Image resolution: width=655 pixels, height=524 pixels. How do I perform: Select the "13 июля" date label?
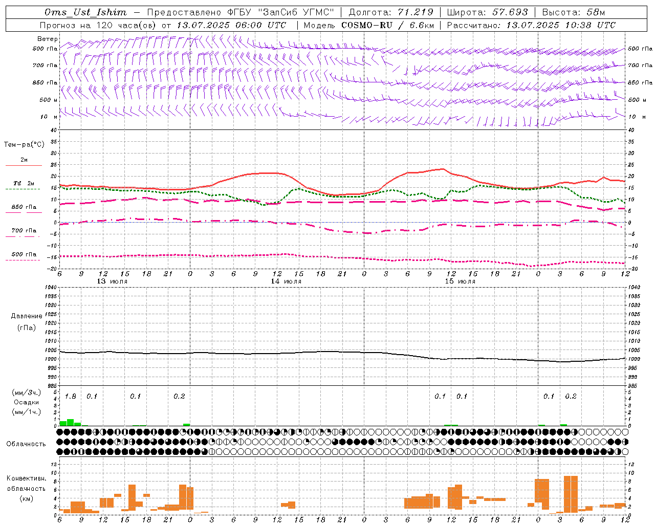[112, 281]
